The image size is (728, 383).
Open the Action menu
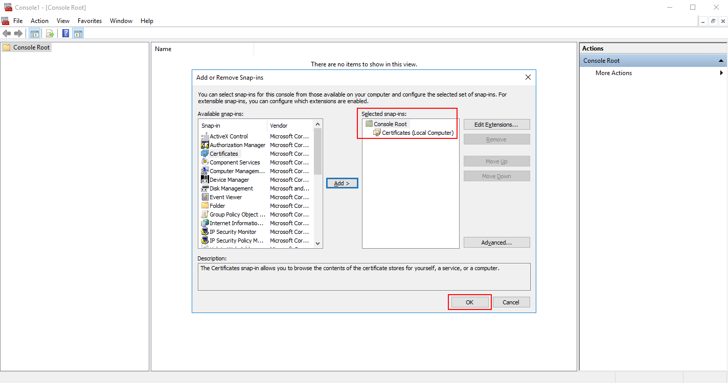coord(39,20)
